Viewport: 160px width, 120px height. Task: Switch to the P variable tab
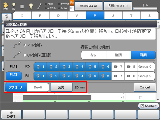tap(95, 16)
